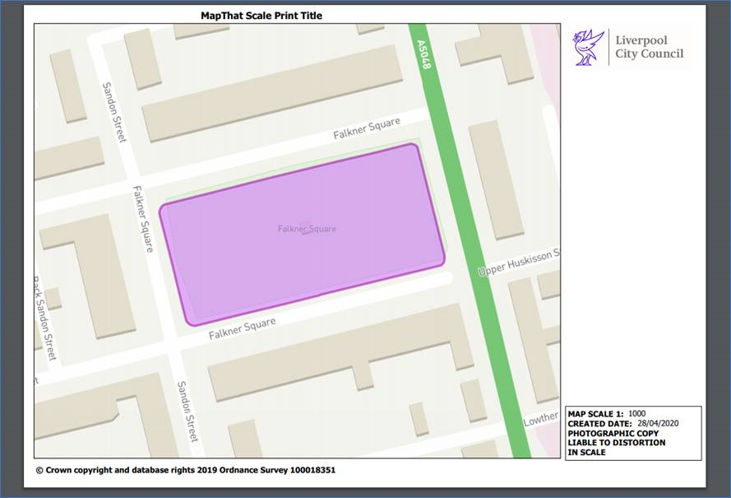Click the Back Sandon Street label
The image size is (731, 498).
pos(44,318)
